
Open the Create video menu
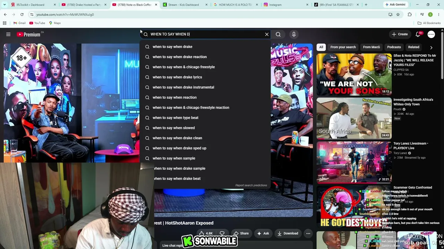pyautogui.click(x=400, y=34)
